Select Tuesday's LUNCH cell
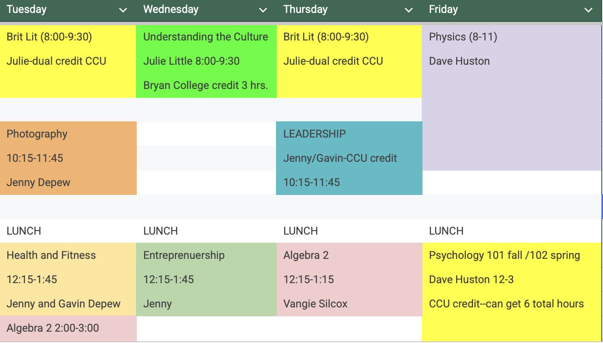This screenshot has width=603, height=343. [x=68, y=231]
